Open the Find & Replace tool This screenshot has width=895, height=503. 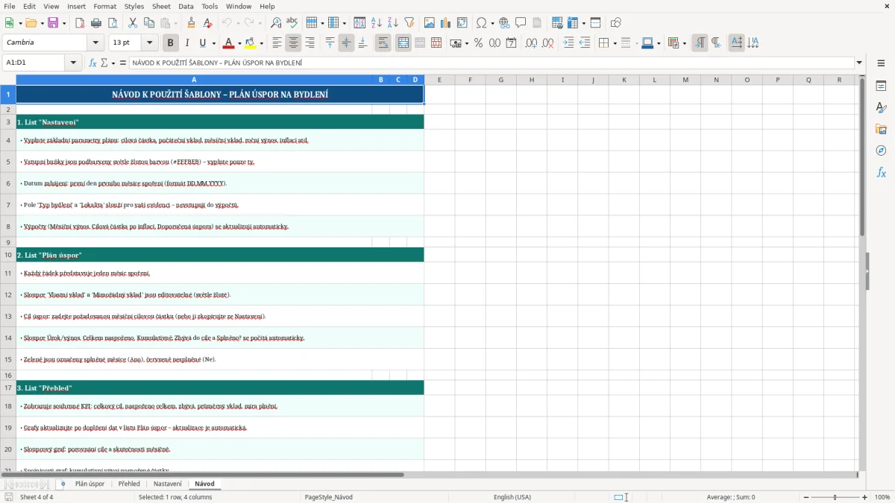coord(276,23)
